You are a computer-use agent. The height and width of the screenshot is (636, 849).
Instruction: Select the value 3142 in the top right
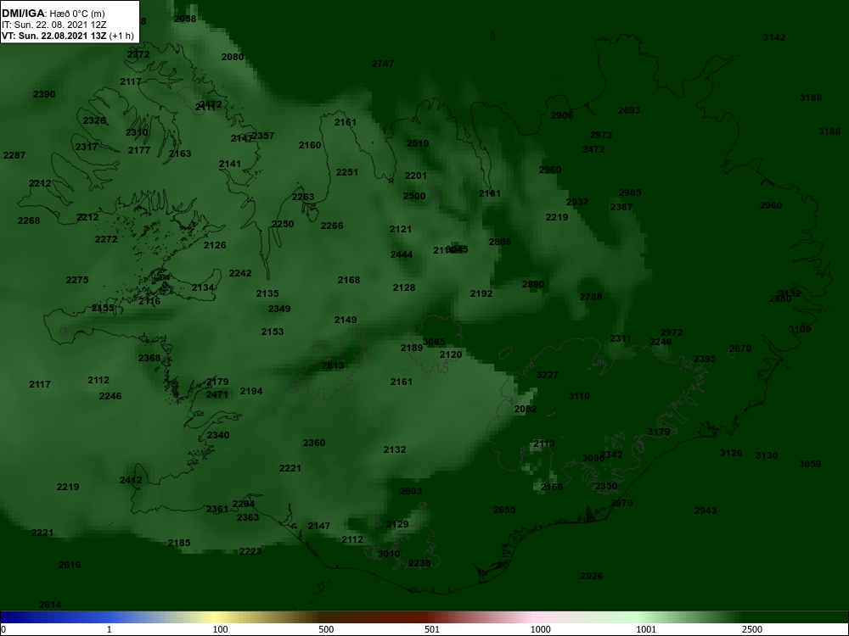pos(774,37)
